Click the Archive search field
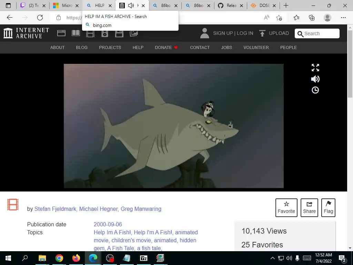 pos(317,33)
